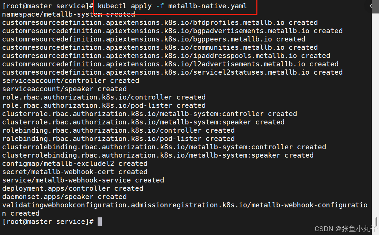This screenshot has height=235, width=379.
Task: Click the 'kubectl apply -f metallb-native.yaml' command text
Action: coord(172,6)
